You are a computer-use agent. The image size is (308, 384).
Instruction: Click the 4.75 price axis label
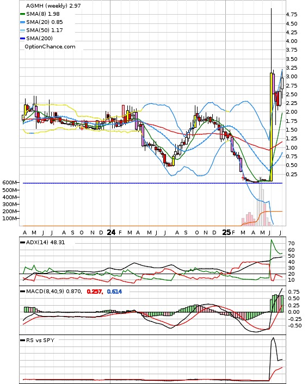point(292,15)
